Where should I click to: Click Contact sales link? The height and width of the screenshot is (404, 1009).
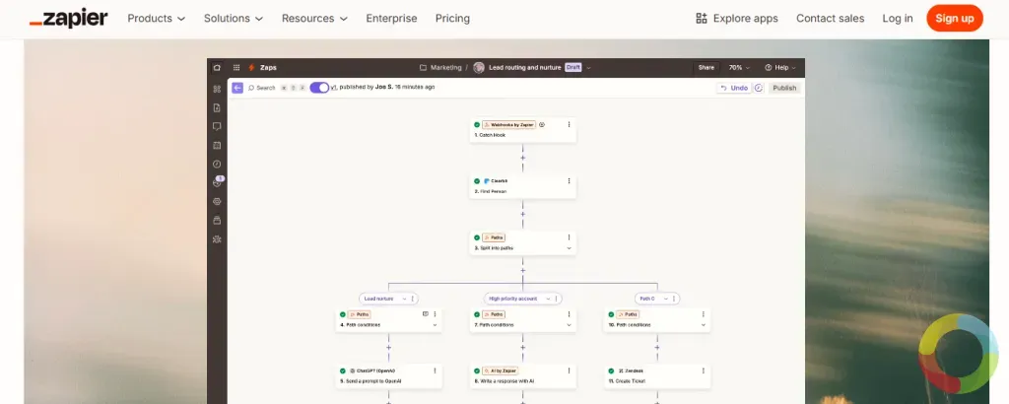pyautogui.click(x=830, y=19)
